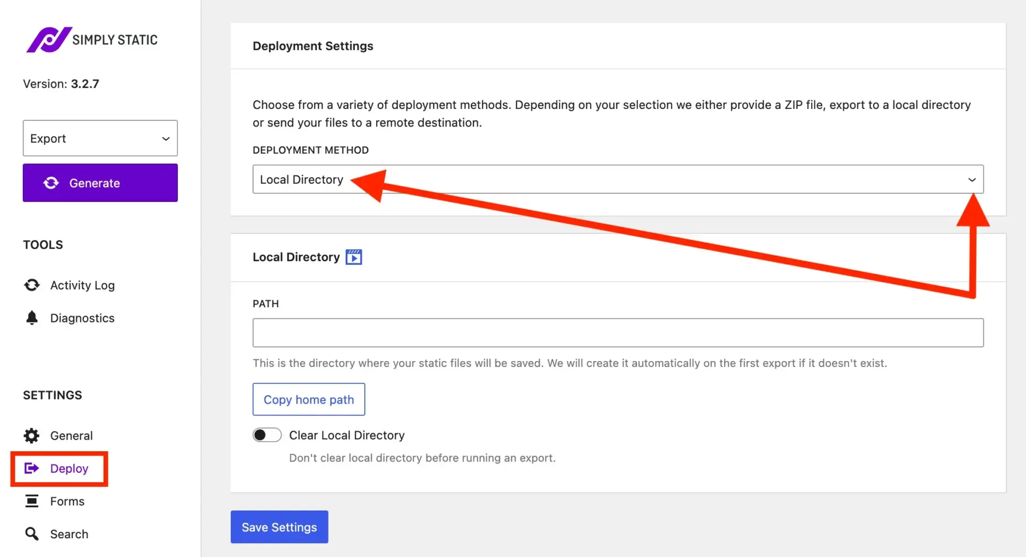Click the Deploy arrow icon
This screenshot has width=1026, height=557.
[32, 468]
